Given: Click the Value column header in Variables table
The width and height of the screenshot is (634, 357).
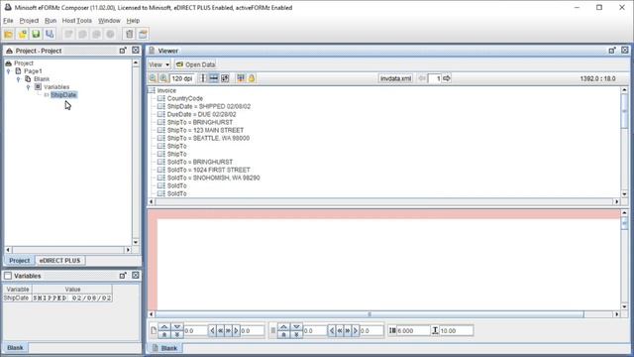Looking at the screenshot, I should coord(72,289).
